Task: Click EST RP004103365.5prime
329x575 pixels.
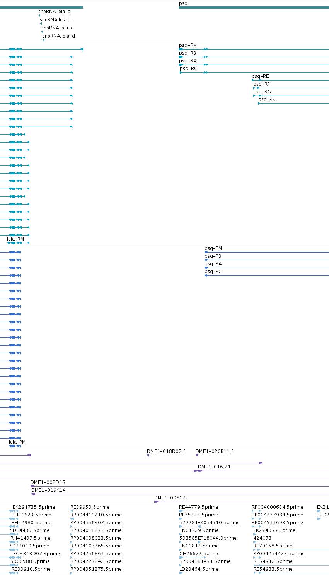Action: (x=96, y=546)
